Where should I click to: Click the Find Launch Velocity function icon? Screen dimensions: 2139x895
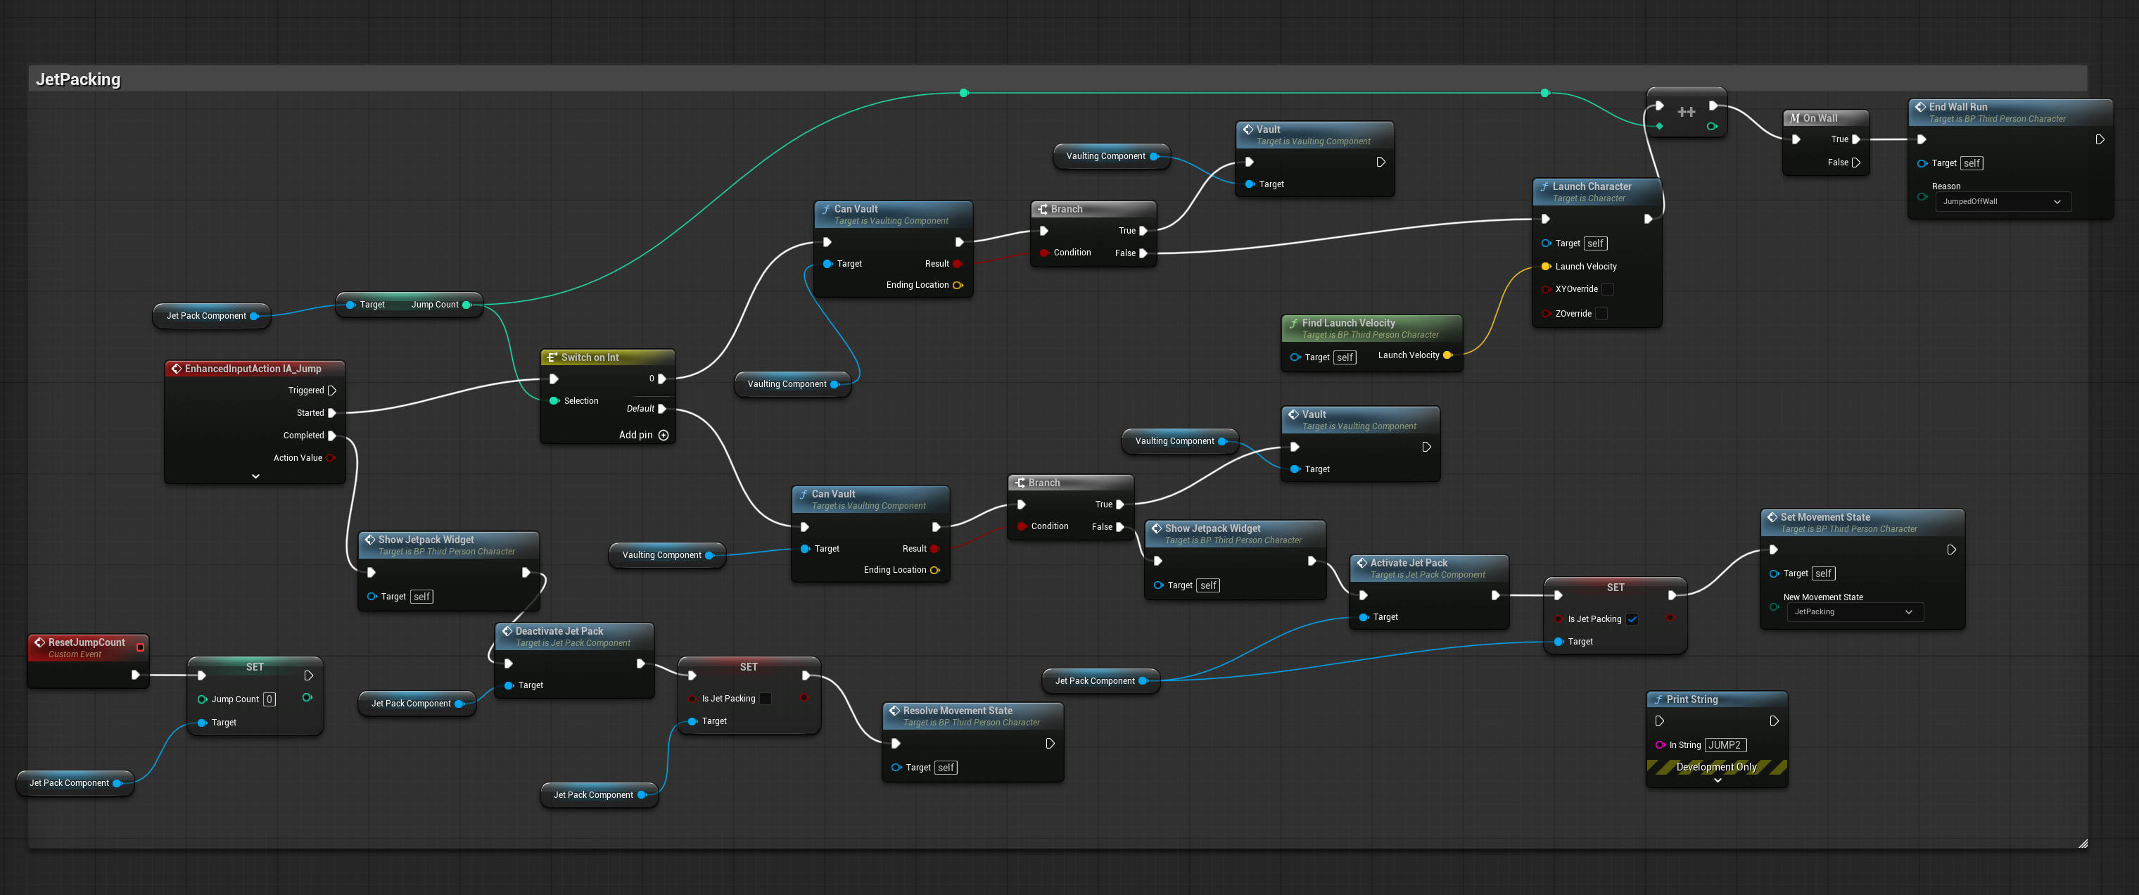click(1295, 323)
